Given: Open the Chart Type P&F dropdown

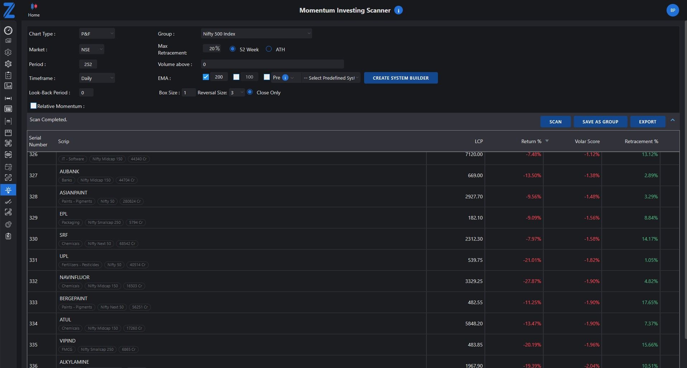Looking at the screenshot, I should tap(97, 33).
